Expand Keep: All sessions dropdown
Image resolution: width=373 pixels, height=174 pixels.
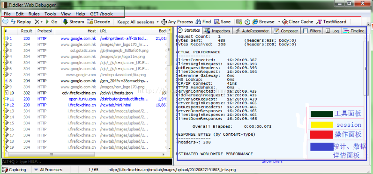tap(138, 22)
